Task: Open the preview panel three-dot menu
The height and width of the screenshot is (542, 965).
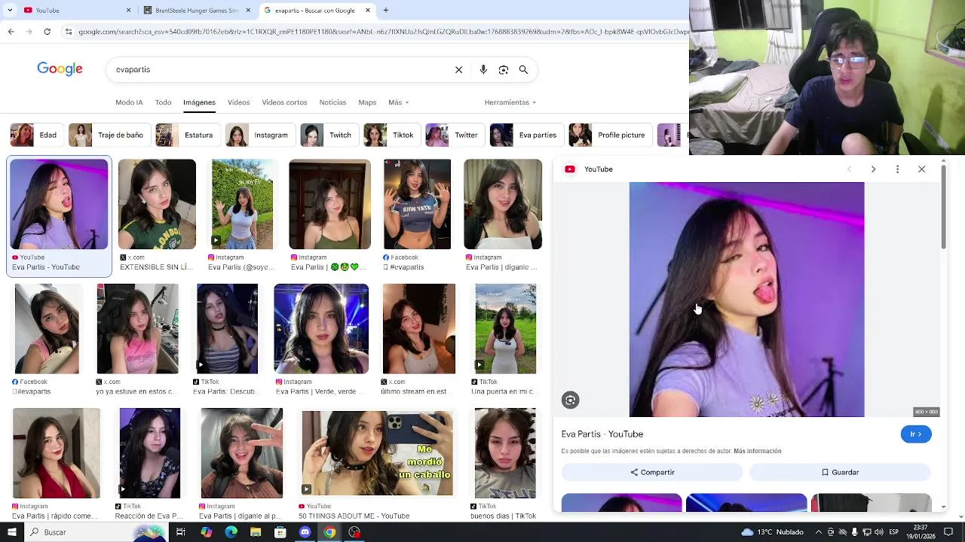Action: coord(897,169)
